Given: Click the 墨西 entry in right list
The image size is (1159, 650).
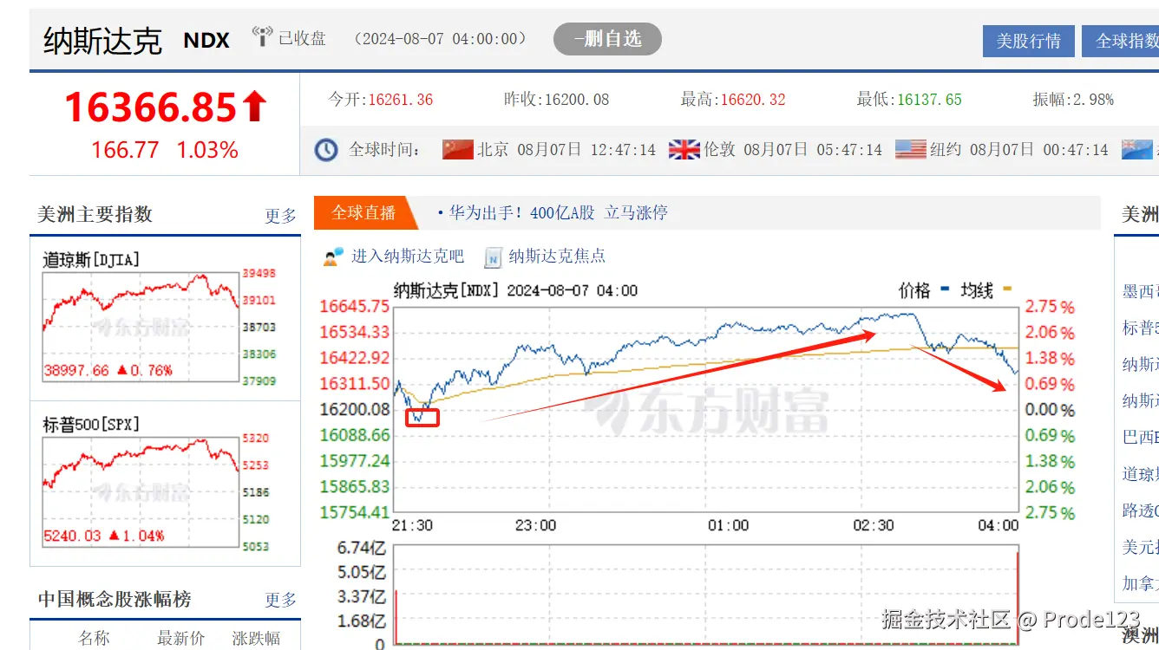Looking at the screenshot, I should click(1140, 291).
